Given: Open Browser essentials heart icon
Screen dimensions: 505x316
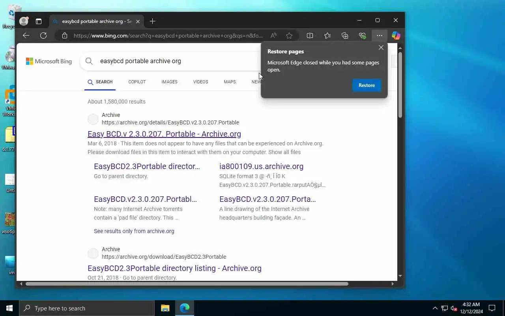Looking at the screenshot, I should click(x=362, y=36).
